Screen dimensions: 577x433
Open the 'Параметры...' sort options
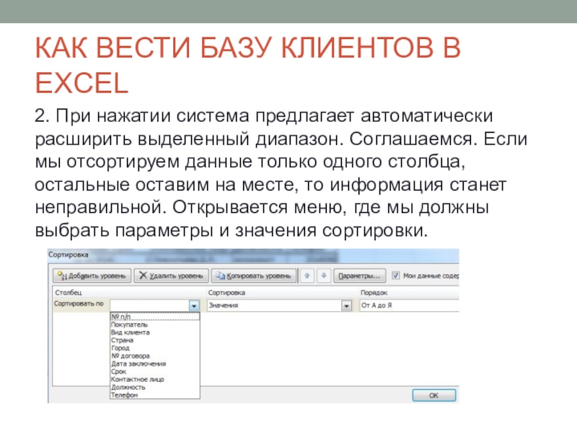[x=359, y=276]
